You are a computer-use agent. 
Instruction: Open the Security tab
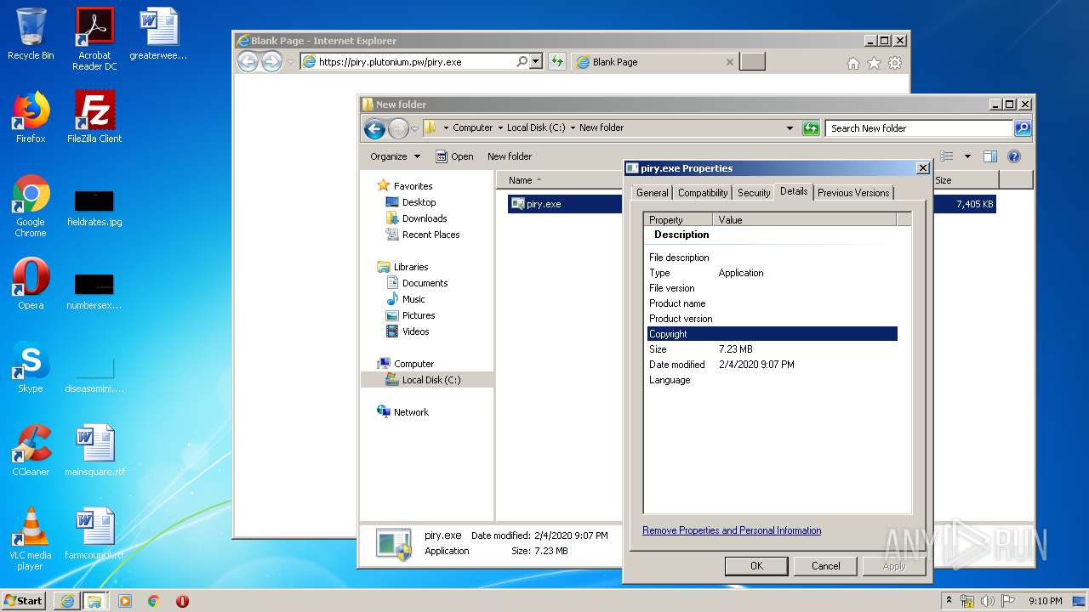coord(754,193)
